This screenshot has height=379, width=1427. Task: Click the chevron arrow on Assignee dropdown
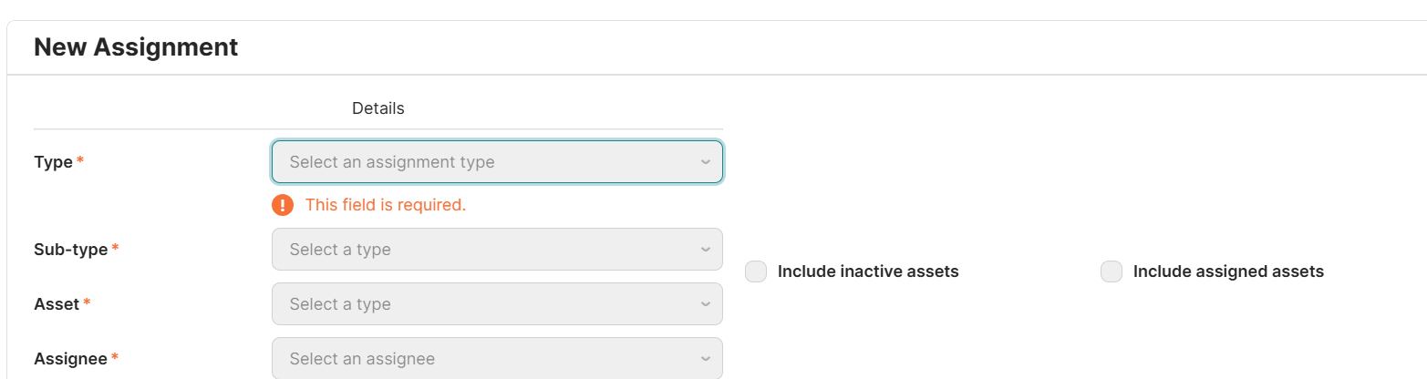click(x=705, y=359)
